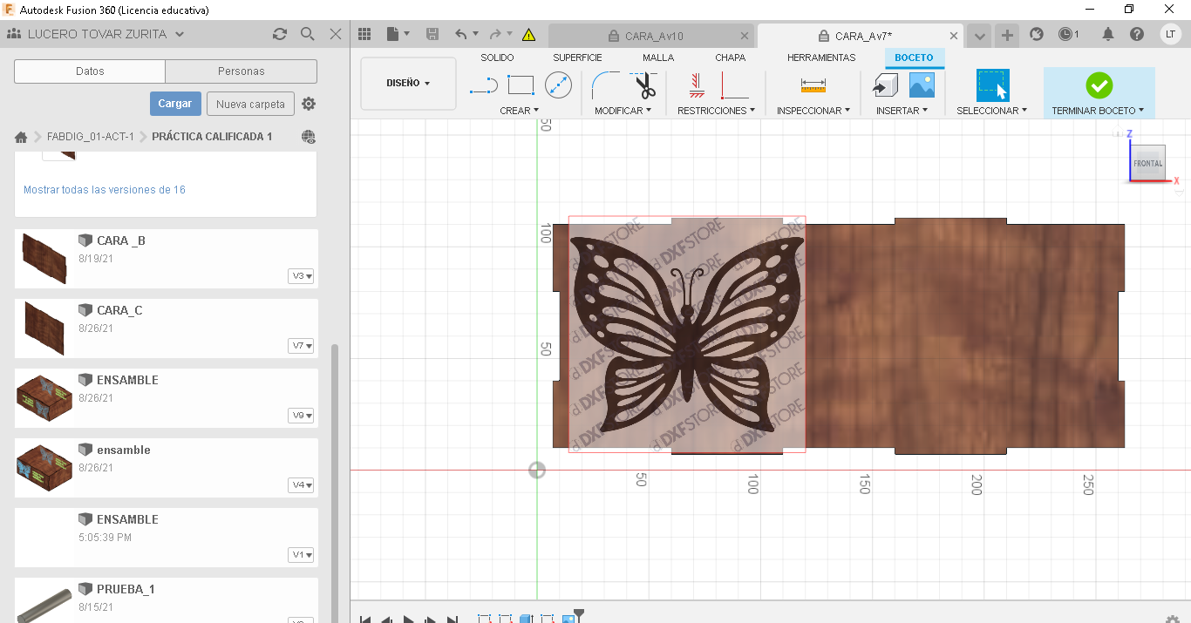Open ENSAMBLE version V1 dropdown

pos(302,555)
